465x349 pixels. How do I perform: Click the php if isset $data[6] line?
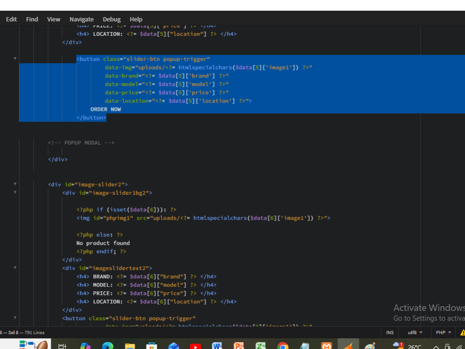tap(126, 209)
